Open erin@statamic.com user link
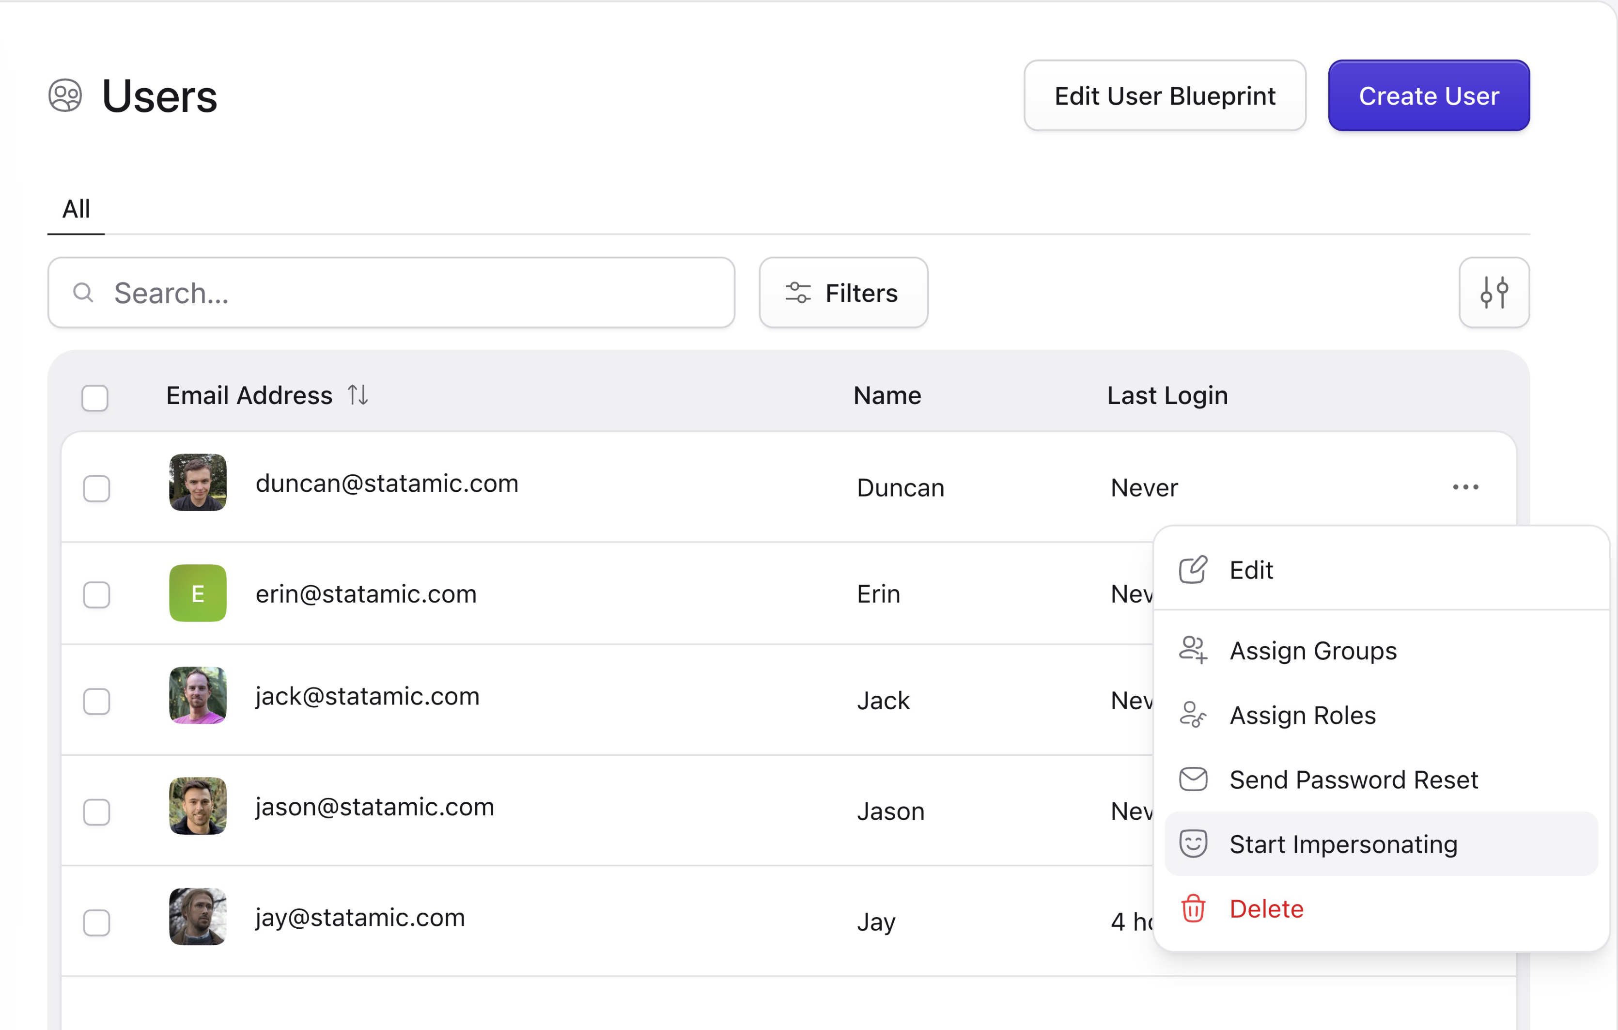The image size is (1618, 1030). (x=366, y=594)
